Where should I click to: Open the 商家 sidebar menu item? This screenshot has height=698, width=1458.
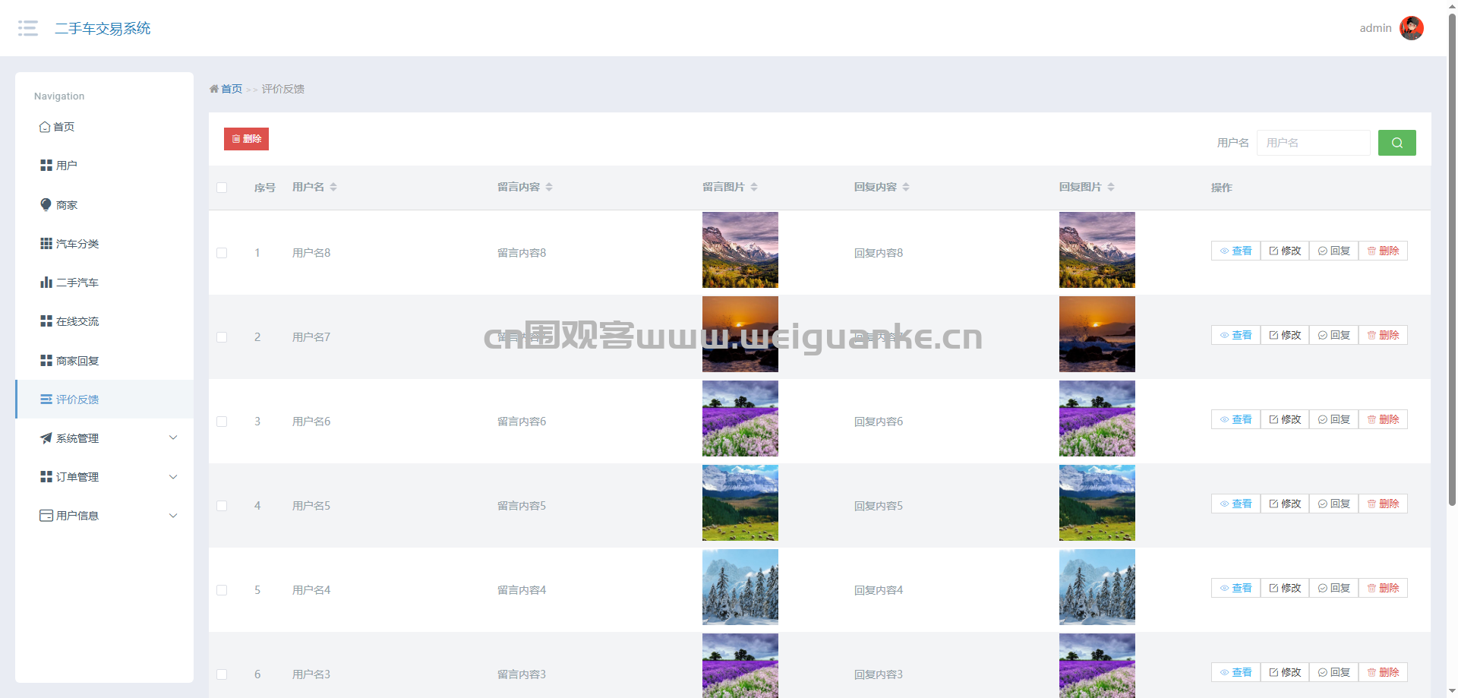coord(104,205)
